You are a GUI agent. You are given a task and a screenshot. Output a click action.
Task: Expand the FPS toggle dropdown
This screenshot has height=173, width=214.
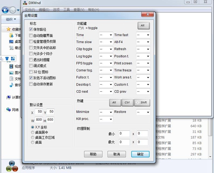(106, 63)
